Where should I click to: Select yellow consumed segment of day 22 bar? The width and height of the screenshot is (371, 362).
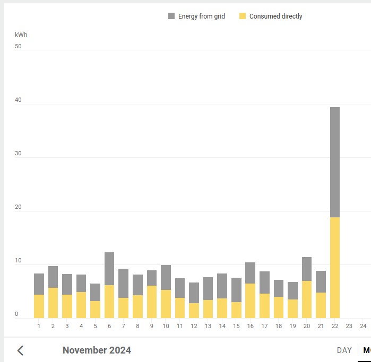pyautogui.click(x=335, y=267)
